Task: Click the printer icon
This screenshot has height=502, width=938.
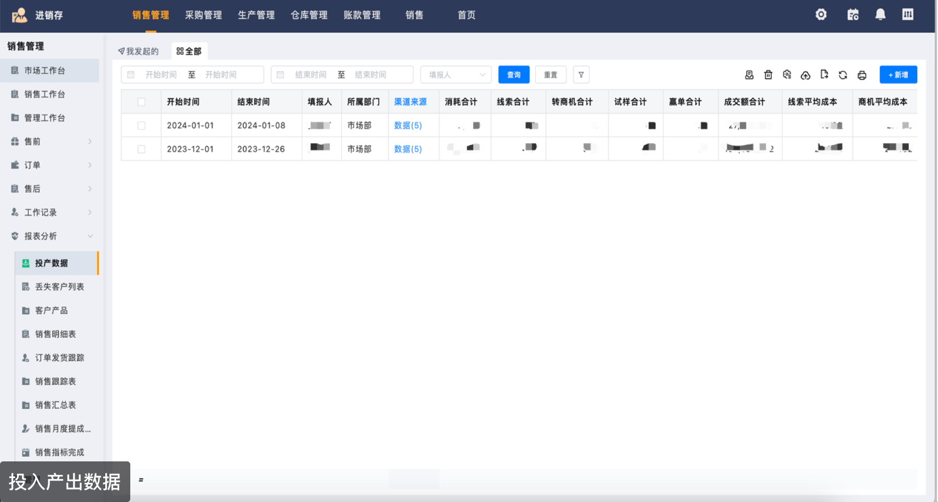Action: pos(862,75)
